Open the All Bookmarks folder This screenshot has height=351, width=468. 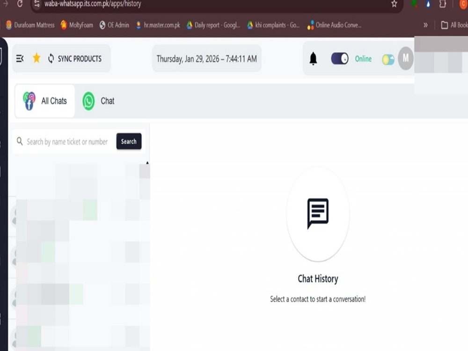[x=454, y=25]
